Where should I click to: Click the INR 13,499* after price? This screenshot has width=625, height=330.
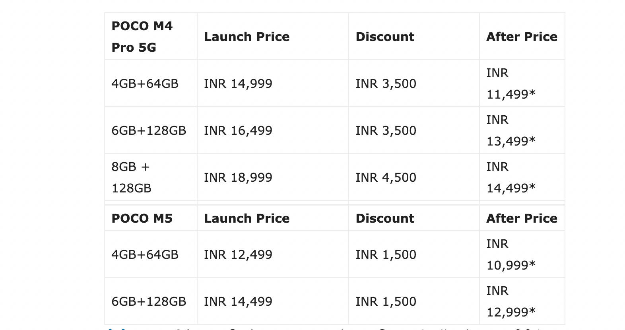click(511, 130)
